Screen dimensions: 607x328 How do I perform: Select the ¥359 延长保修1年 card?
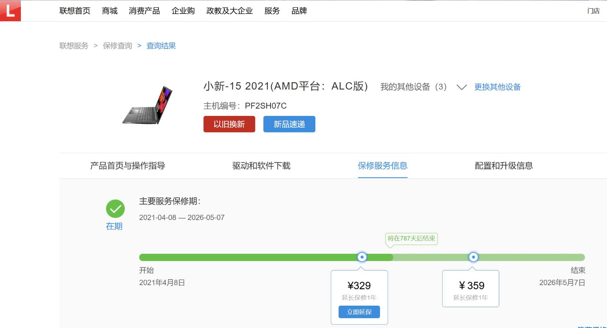coord(471,289)
